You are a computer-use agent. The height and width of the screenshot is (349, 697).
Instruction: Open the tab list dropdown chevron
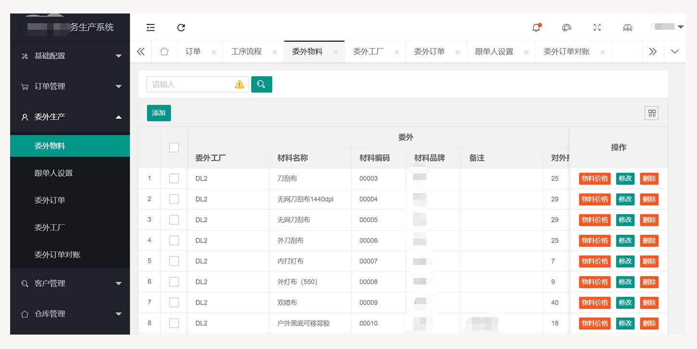coord(675,52)
